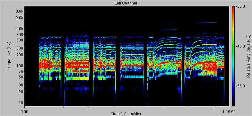
Task: Click the -55.0 amplitude scale label
Action: click(x=240, y=86)
